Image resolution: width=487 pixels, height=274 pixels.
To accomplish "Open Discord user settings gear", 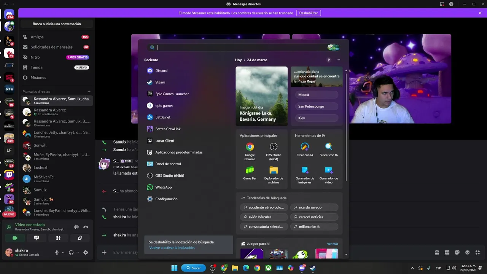I will pos(86,252).
